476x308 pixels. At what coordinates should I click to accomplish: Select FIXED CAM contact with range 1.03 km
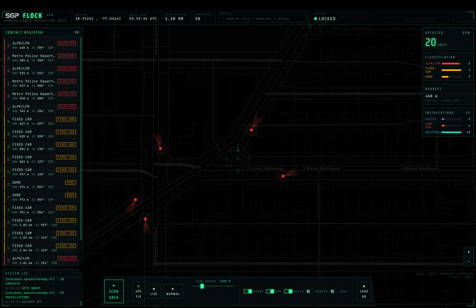point(42,235)
